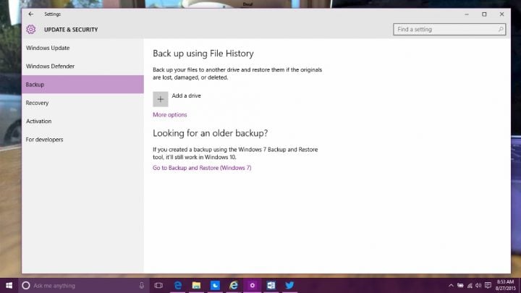The height and width of the screenshot is (293, 521).
Task: Maximize the Settings window
Action: point(484,14)
